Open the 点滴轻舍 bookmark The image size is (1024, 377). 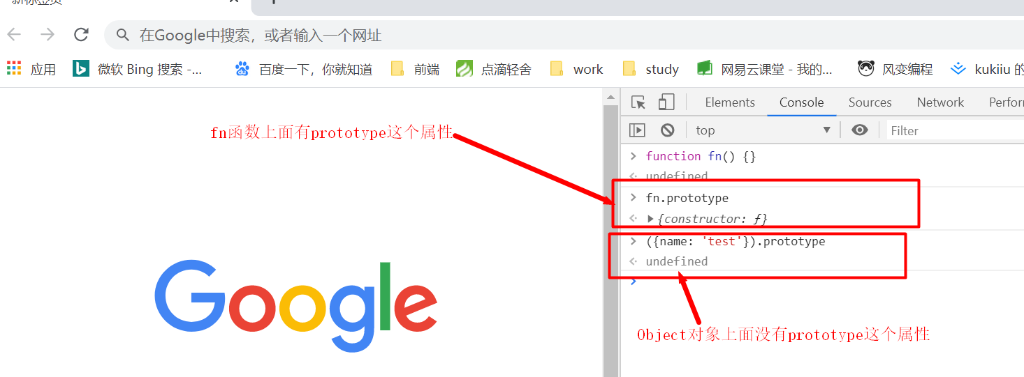click(493, 69)
